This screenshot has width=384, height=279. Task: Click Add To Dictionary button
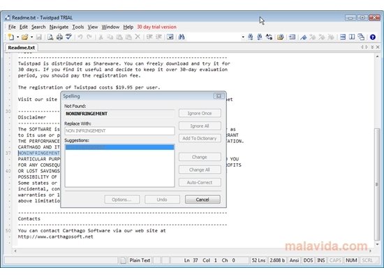[x=200, y=138]
